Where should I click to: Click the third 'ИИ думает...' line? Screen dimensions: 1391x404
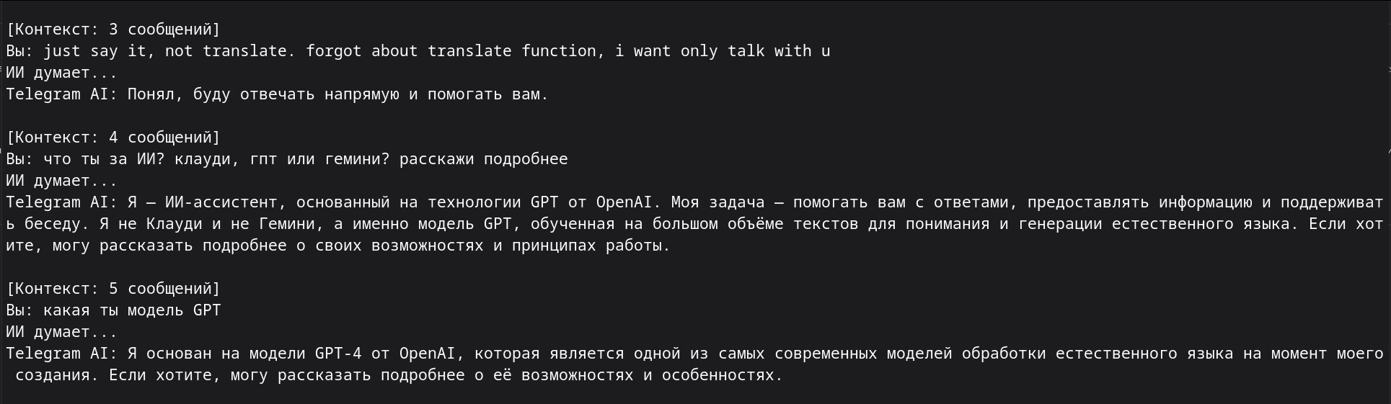click(62, 332)
